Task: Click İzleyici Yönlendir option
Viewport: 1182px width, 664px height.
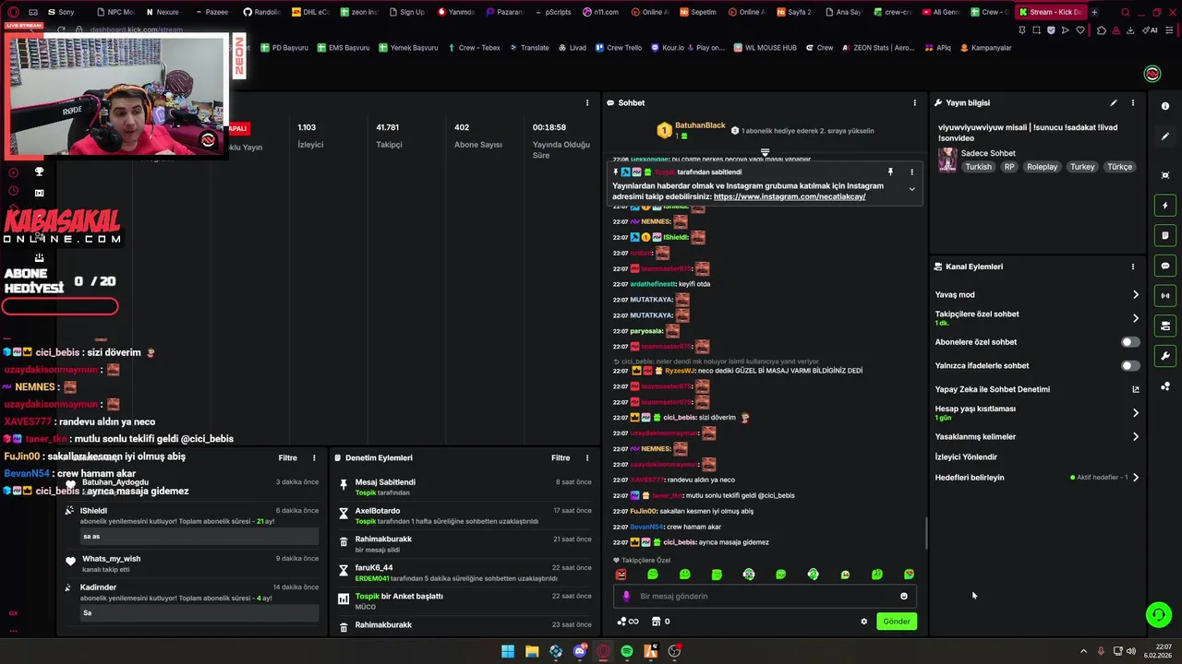Action: [x=966, y=457]
